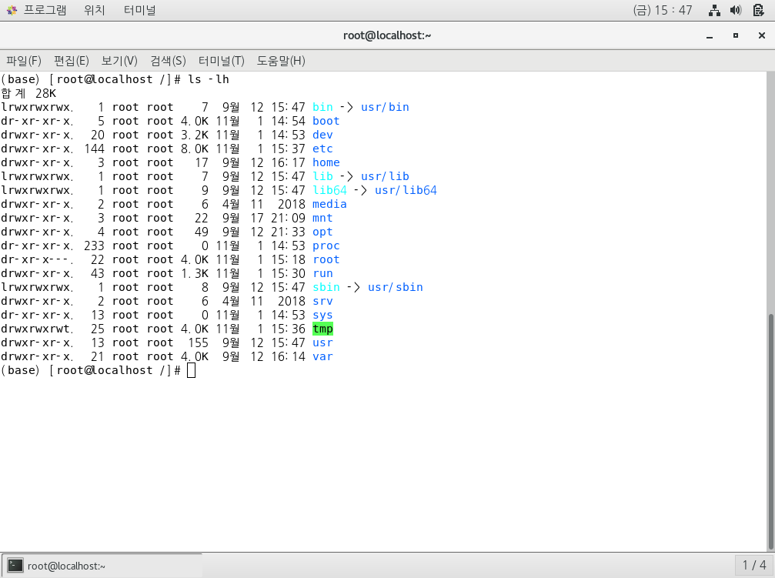Open the clipboard tray icon
Viewport: 775px width, 578px height.
[759, 10]
